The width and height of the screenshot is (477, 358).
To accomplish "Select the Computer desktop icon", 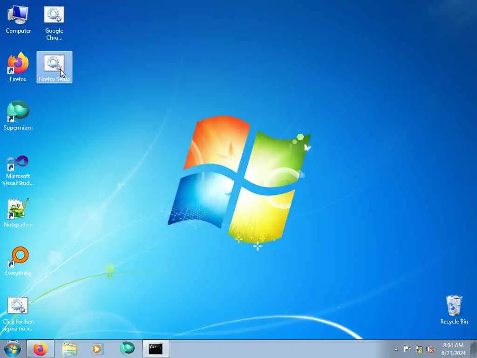I will coord(18,20).
